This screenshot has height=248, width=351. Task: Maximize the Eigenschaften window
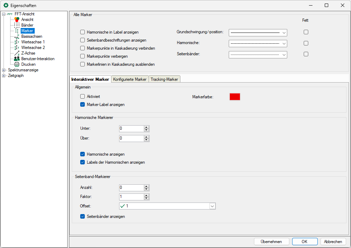coord(326,5)
